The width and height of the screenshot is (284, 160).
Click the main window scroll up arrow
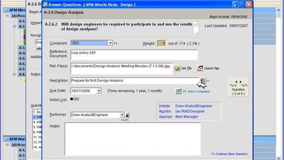pyautogui.click(x=279, y=10)
